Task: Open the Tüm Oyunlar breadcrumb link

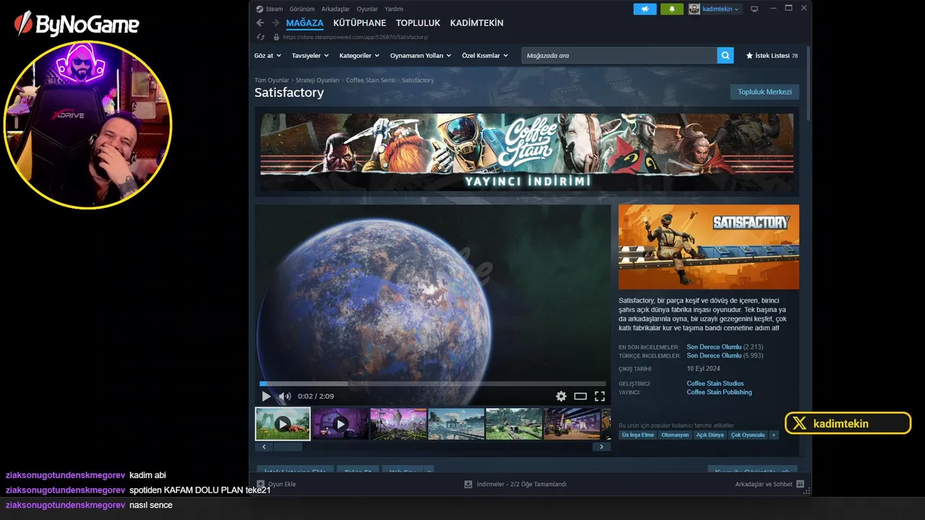Action: point(272,80)
